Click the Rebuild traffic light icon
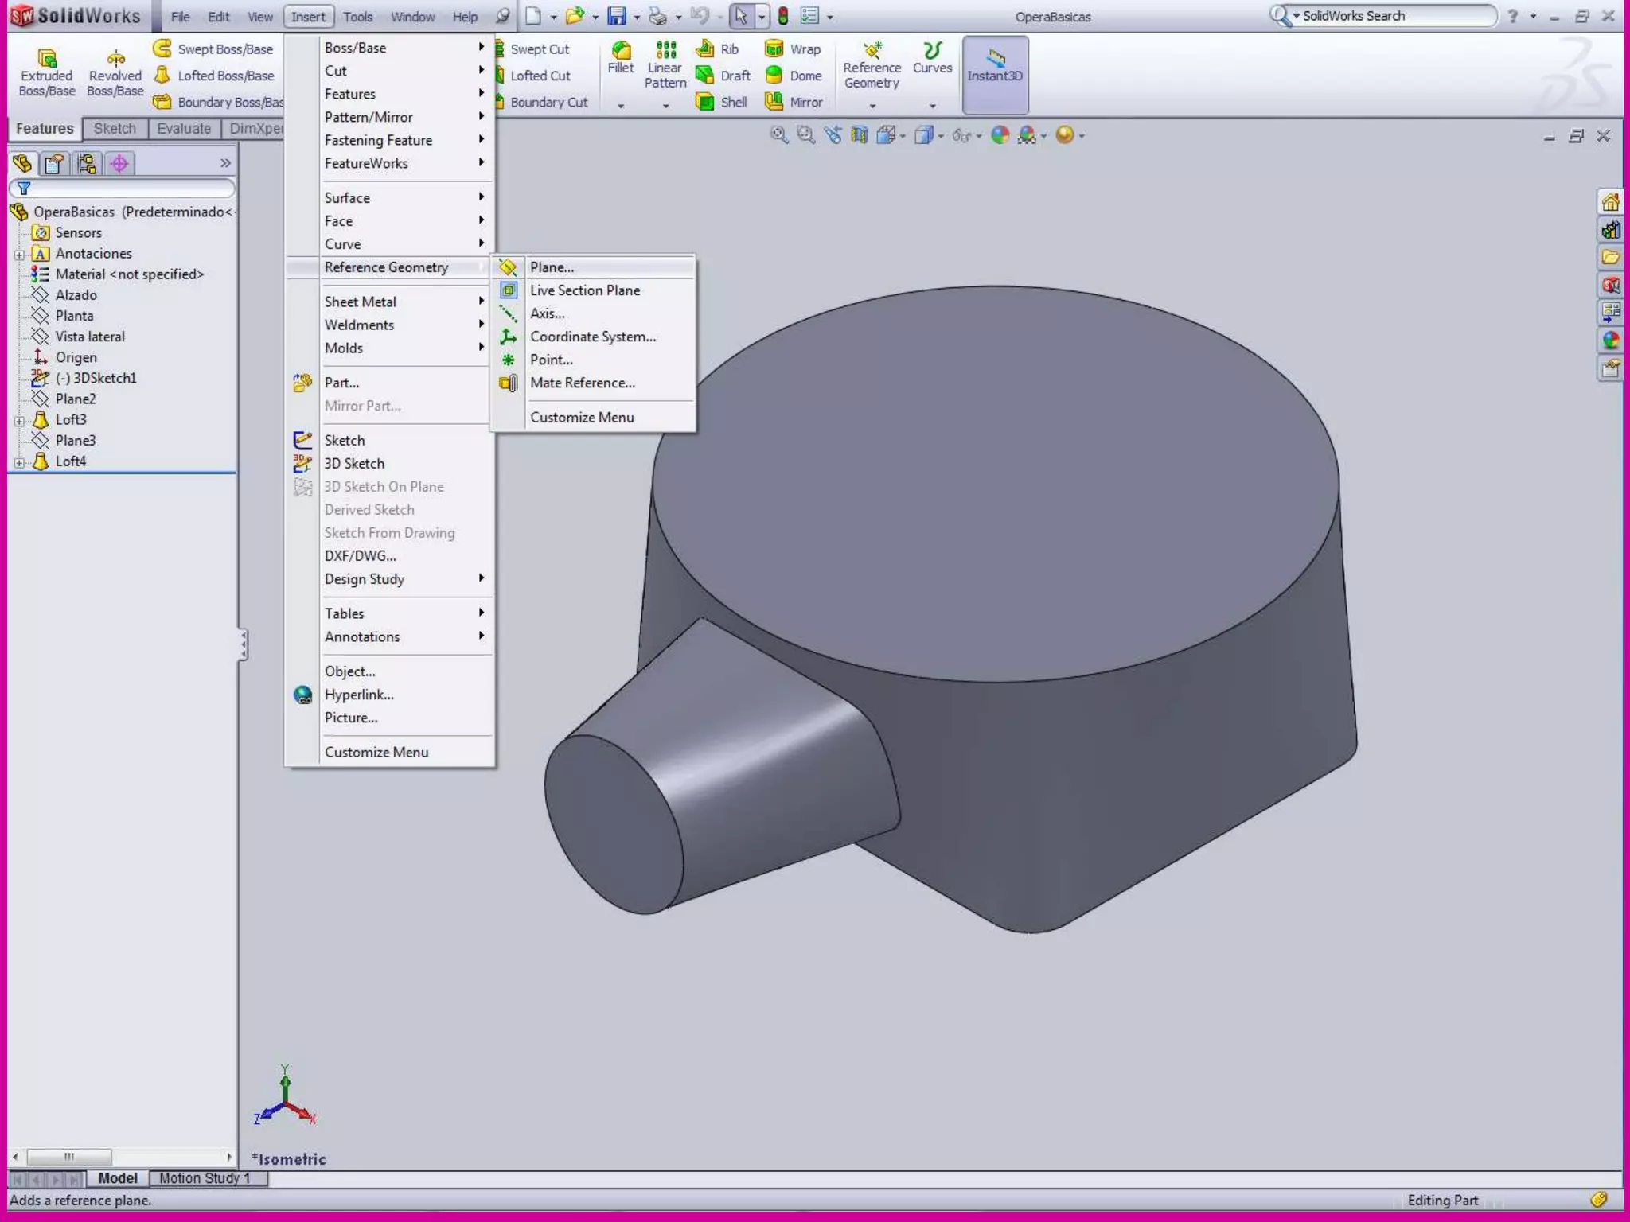Image resolution: width=1630 pixels, height=1222 pixels. pos(782,16)
